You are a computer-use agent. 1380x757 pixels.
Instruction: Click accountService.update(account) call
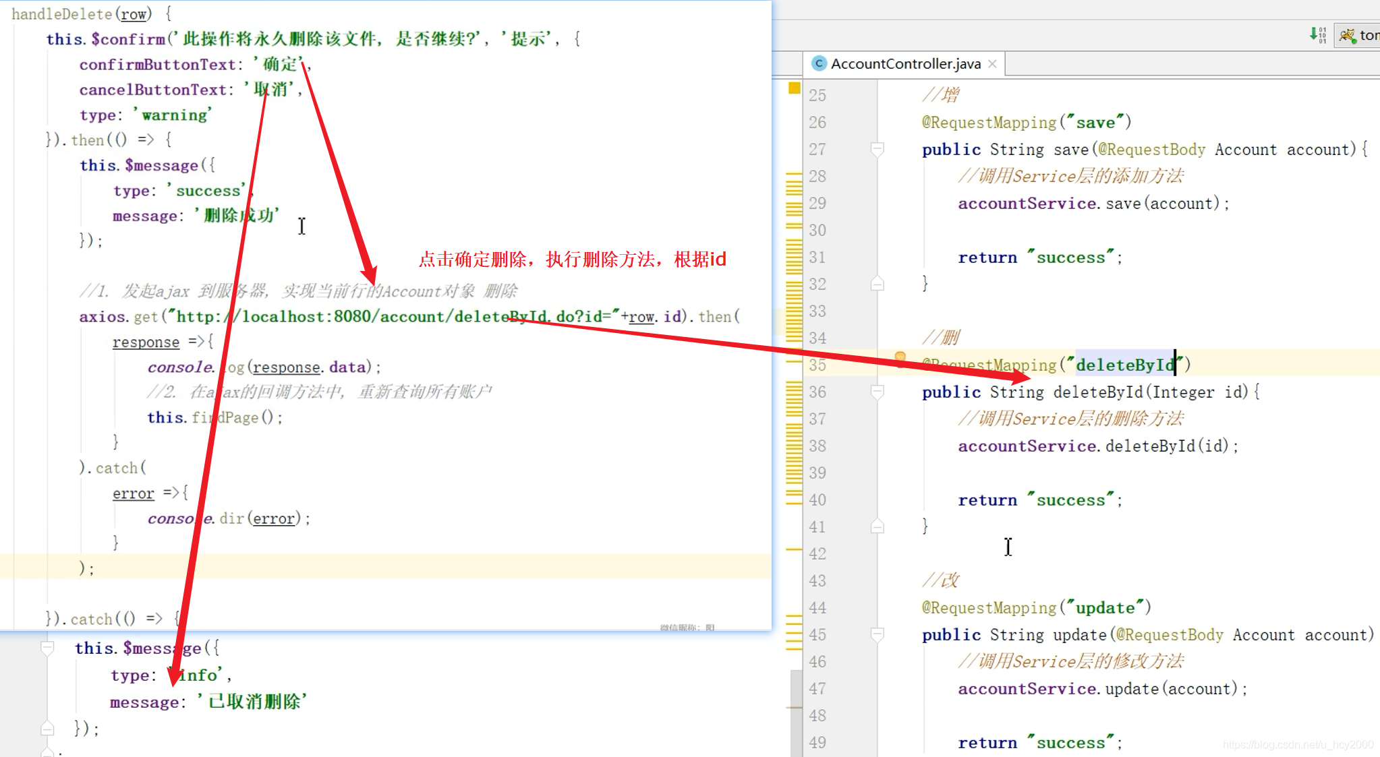tap(1103, 689)
